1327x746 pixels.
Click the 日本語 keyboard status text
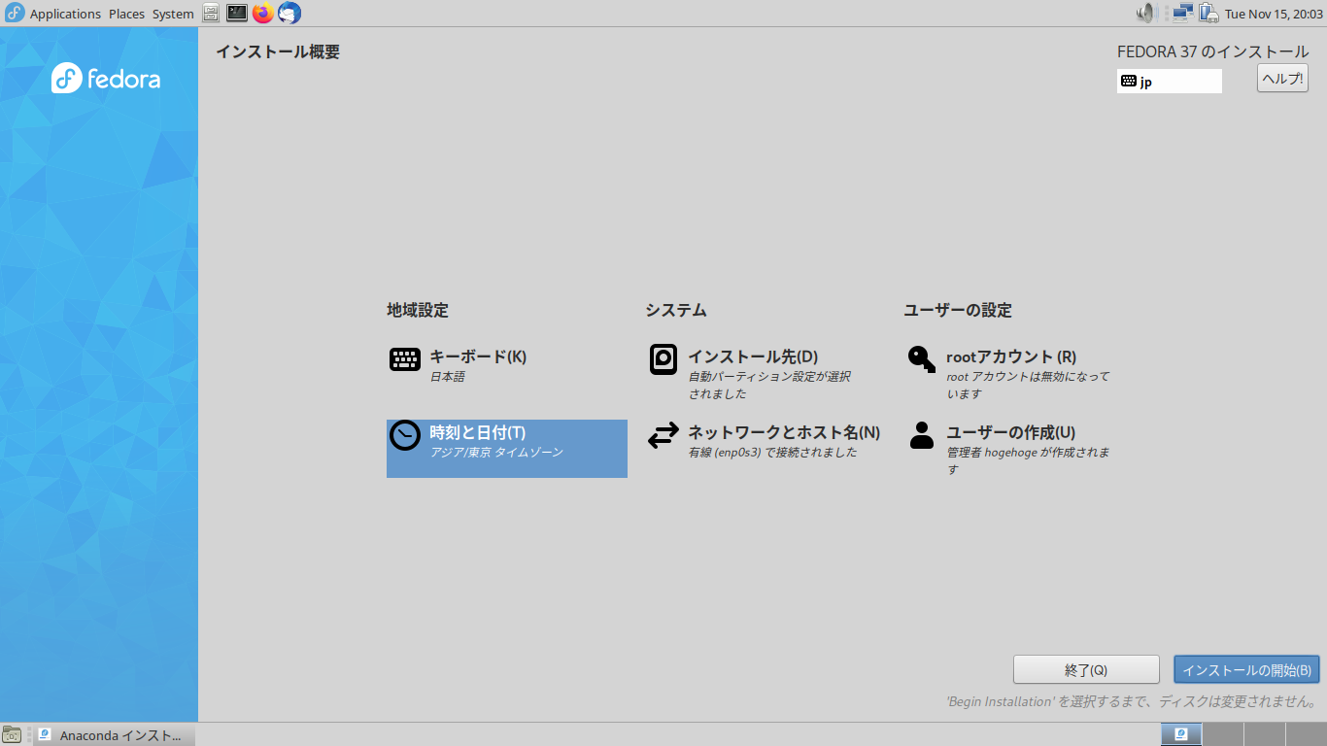click(447, 377)
